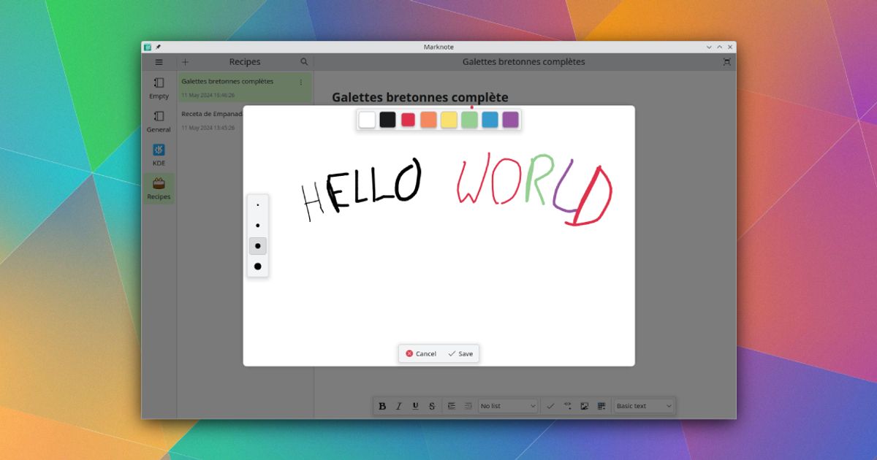The height and width of the screenshot is (460, 877).
Task: Select the largest pen size dot
Action: (x=258, y=267)
